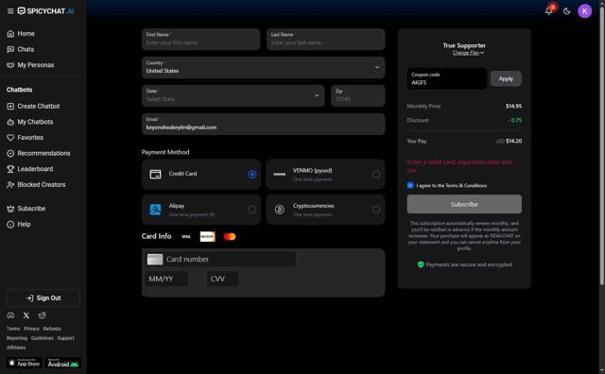Viewport: 605px width, 374px height.
Task: Apply the coupon code
Action: coord(506,78)
